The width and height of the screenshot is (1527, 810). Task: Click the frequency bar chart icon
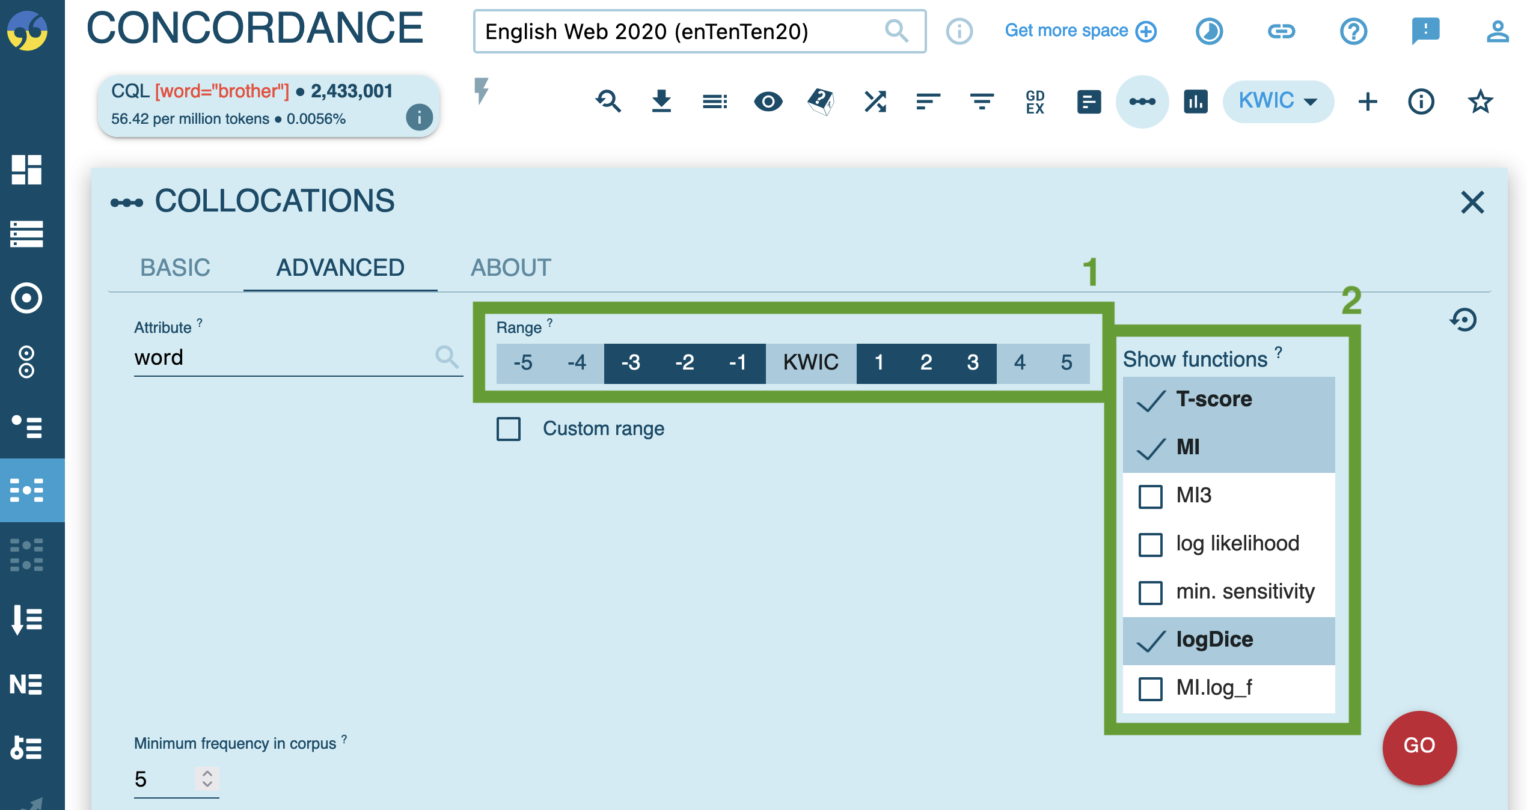pyautogui.click(x=1195, y=102)
